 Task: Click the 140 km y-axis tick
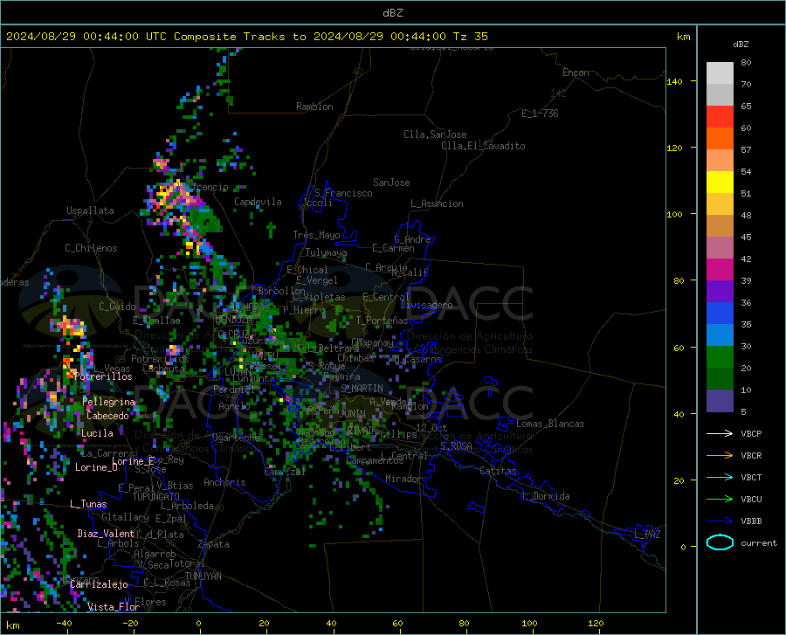click(674, 82)
